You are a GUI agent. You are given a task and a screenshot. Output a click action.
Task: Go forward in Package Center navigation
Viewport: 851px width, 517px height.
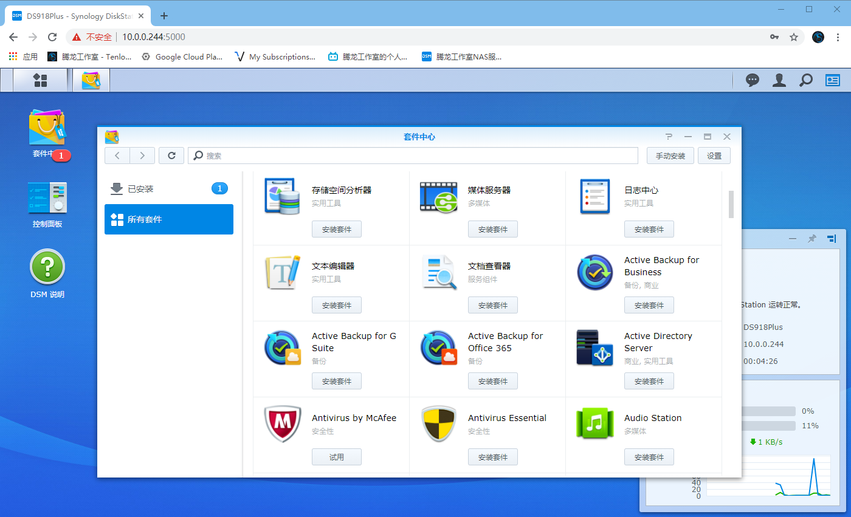(142, 156)
